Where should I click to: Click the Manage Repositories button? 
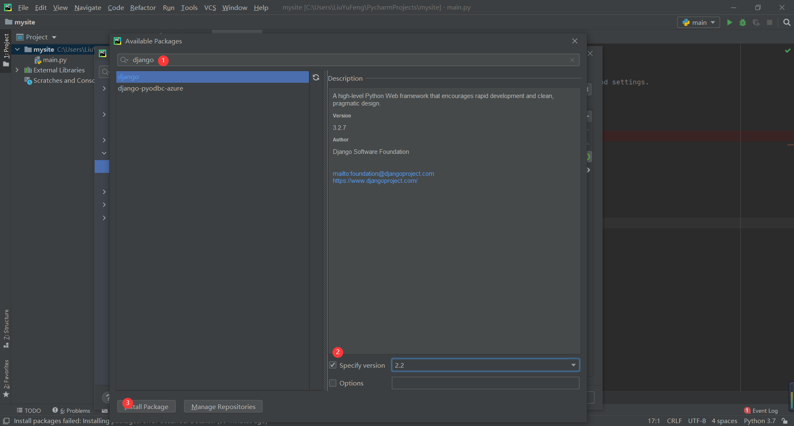pos(223,407)
